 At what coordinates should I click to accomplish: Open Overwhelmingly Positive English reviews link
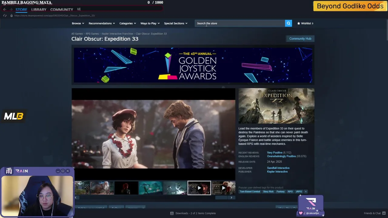pos(281,156)
